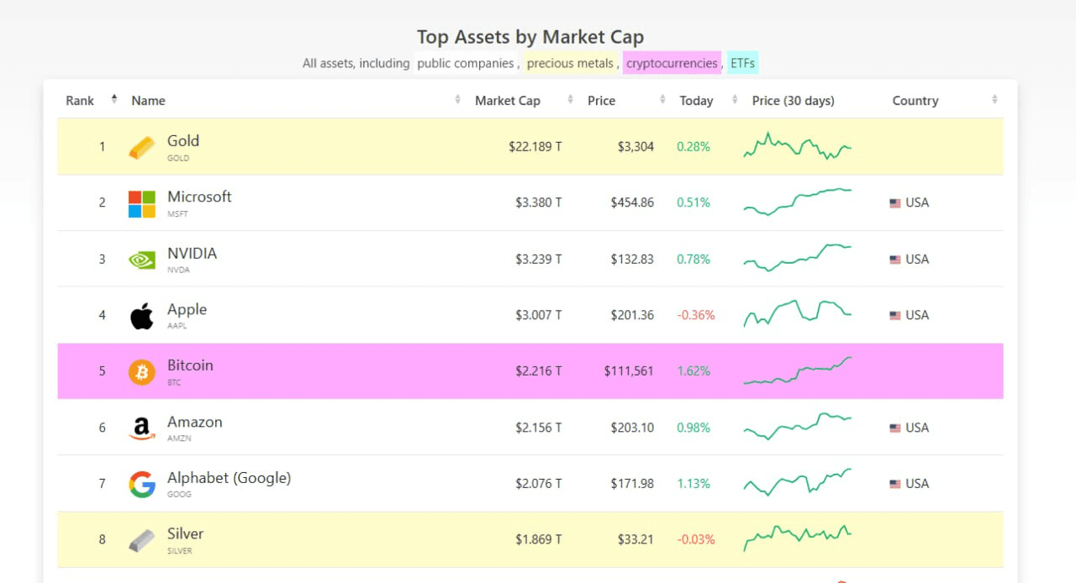The image size is (1076, 583).
Task: Open the Amazon asset page
Action: [195, 422]
